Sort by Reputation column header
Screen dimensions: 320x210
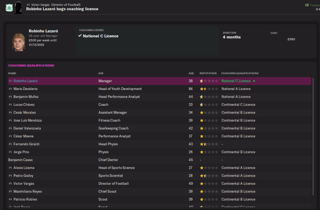point(208,73)
